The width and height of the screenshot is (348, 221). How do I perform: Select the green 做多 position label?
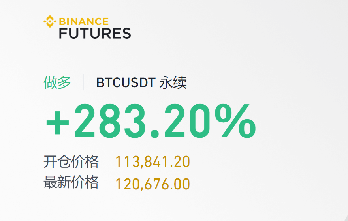[57, 83]
